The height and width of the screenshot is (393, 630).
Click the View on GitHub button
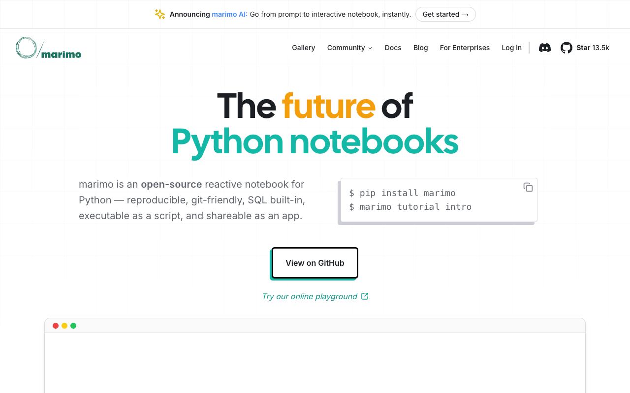[x=315, y=263]
